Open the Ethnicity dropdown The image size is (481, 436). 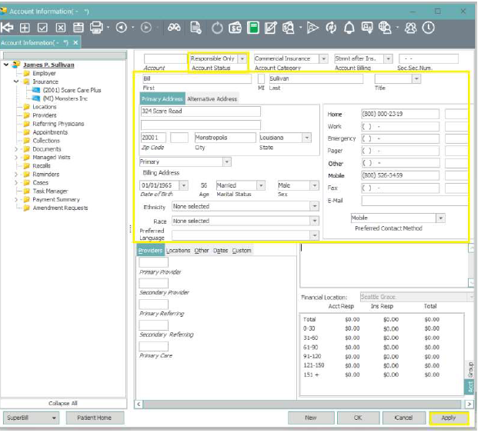(x=314, y=206)
